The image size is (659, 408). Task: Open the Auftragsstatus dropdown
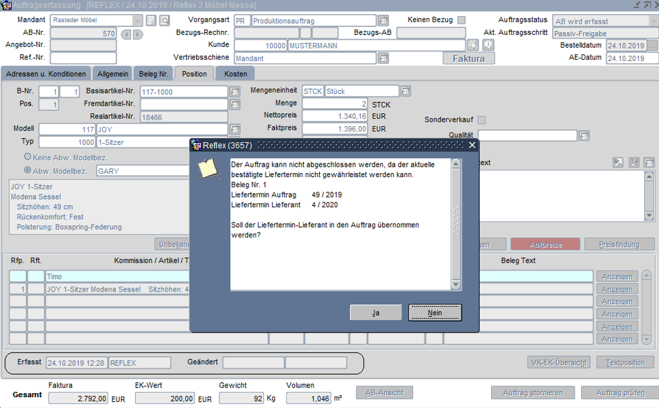click(x=653, y=21)
